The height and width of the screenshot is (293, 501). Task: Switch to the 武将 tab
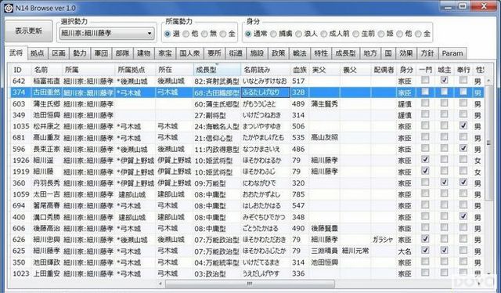pos(16,52)
